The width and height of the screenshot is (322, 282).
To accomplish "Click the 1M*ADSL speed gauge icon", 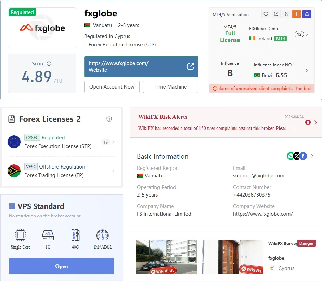I will click(x=102, y=235).
